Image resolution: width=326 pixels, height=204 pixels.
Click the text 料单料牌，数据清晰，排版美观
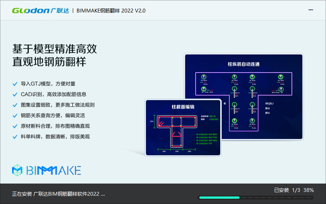[x=55, y=136]
